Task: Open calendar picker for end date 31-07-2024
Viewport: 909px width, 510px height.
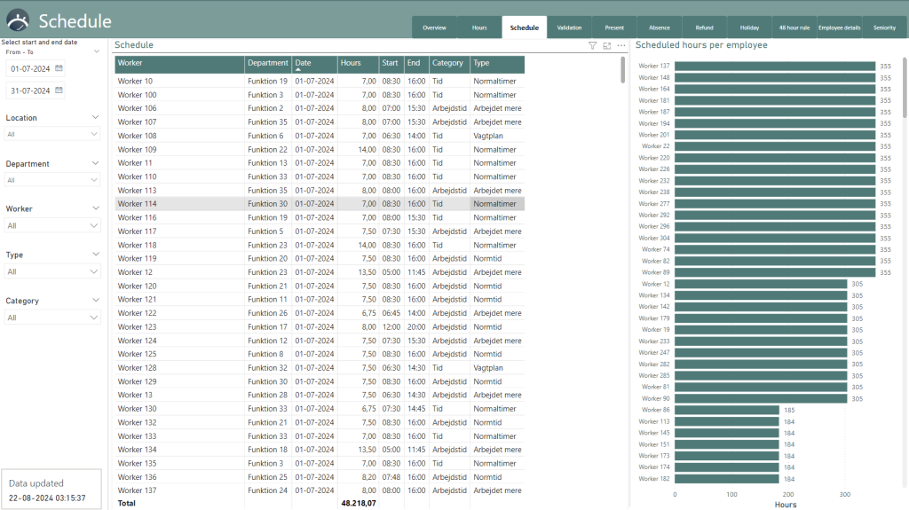Action: point(59,90)
